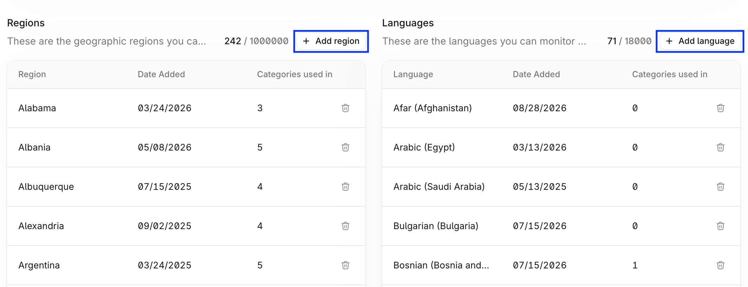Delete the Afar (Afghanistan) language

pyautogui.click(x=721, y=108)
